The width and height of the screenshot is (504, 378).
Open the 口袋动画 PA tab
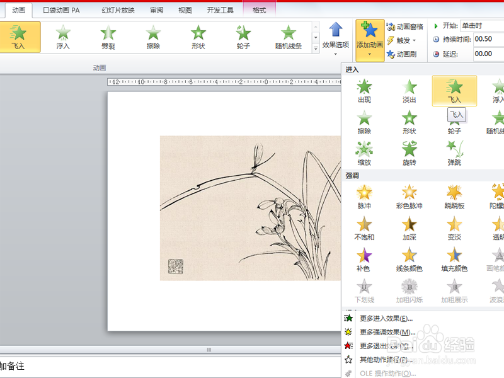[x=61, y=10]
